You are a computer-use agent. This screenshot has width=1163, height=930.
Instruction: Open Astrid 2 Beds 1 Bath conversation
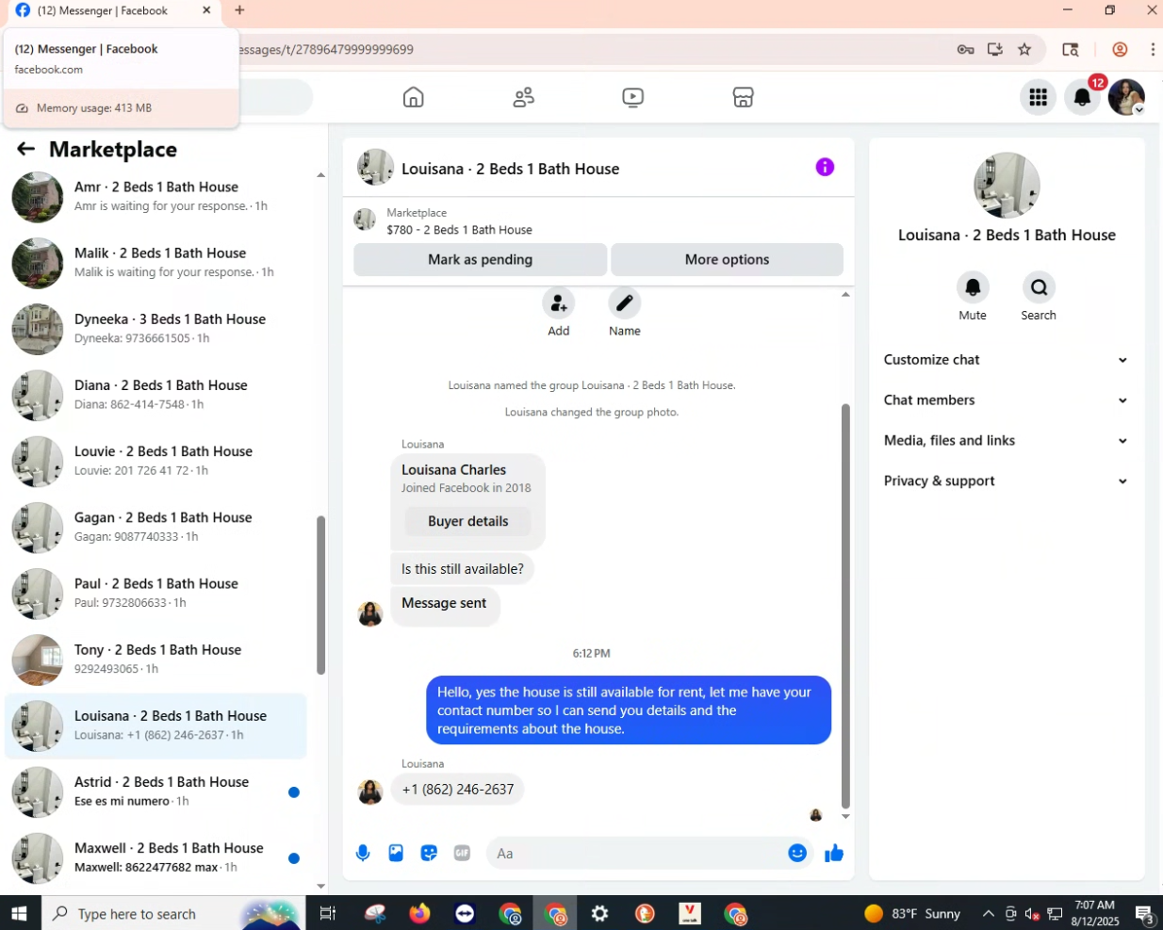coord(156,791)
